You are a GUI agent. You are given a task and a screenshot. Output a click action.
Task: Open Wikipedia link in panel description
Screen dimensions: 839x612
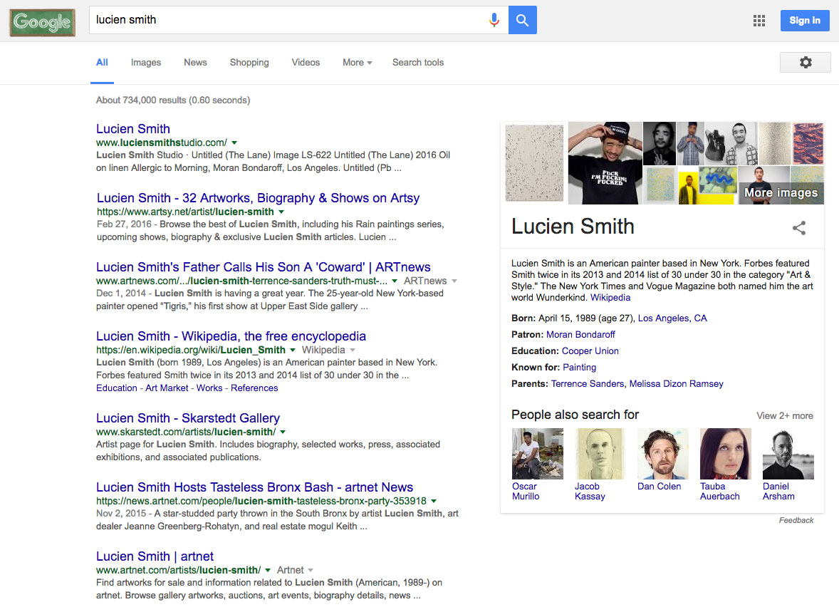(x=610, y=298)
